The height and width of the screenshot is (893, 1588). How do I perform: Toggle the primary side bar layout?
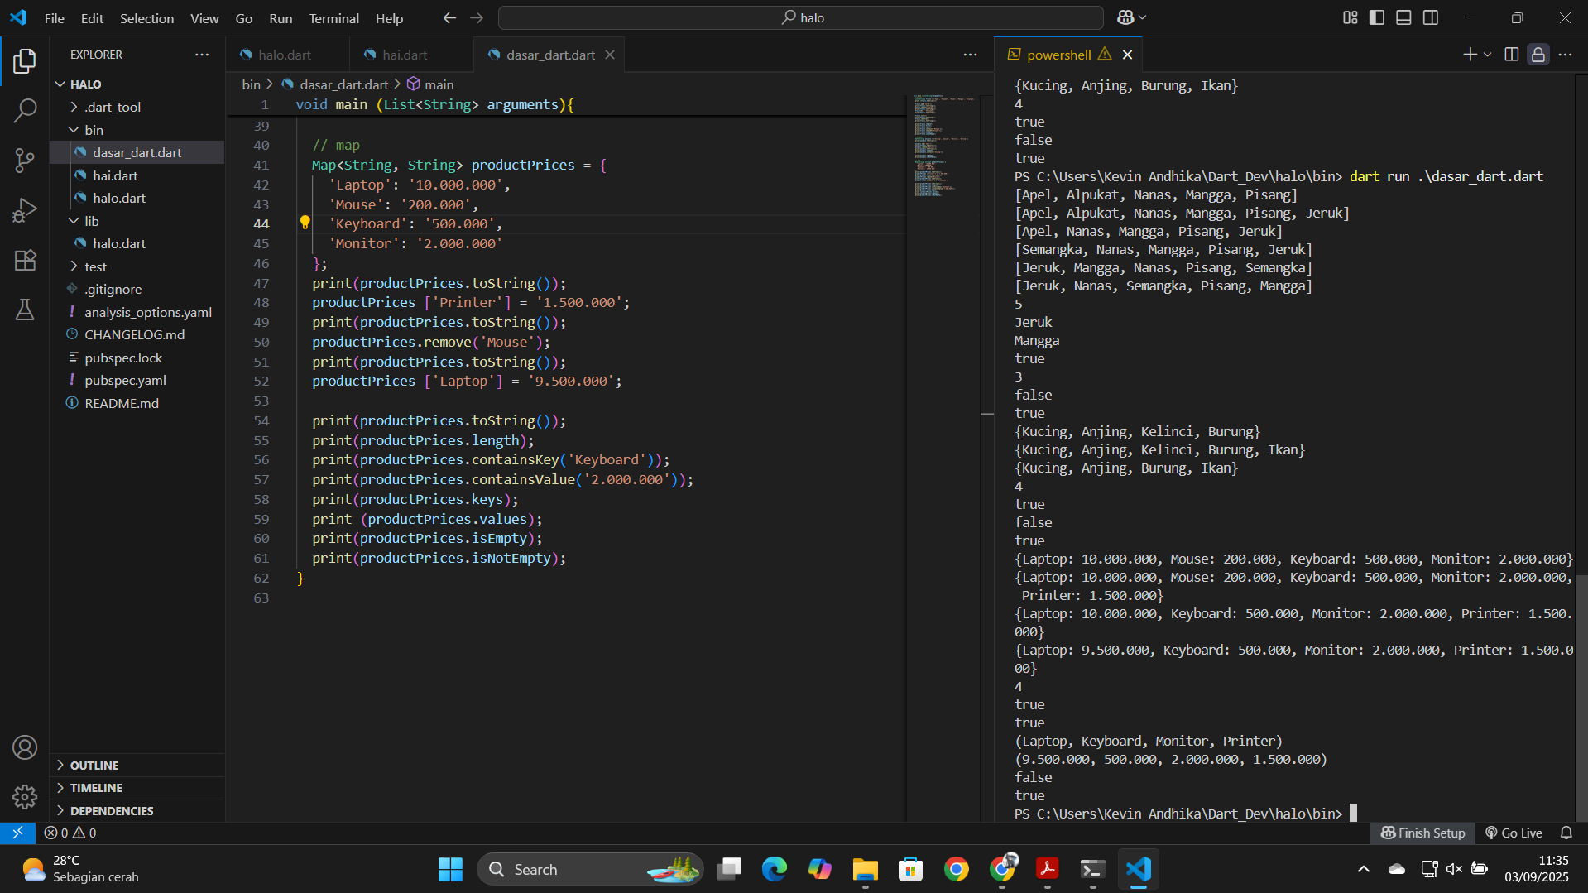pos(1377,17)
